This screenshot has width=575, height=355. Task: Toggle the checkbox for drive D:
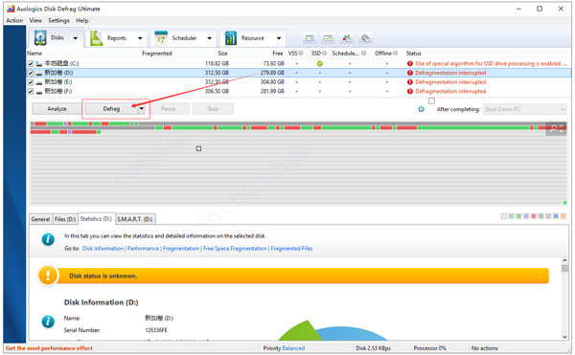[x=31, y=73]
